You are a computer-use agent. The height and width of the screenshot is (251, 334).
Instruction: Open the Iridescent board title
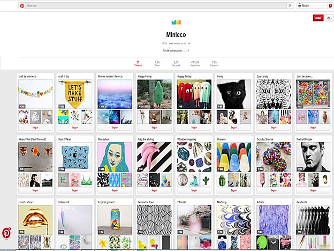[x=64, y=202]
